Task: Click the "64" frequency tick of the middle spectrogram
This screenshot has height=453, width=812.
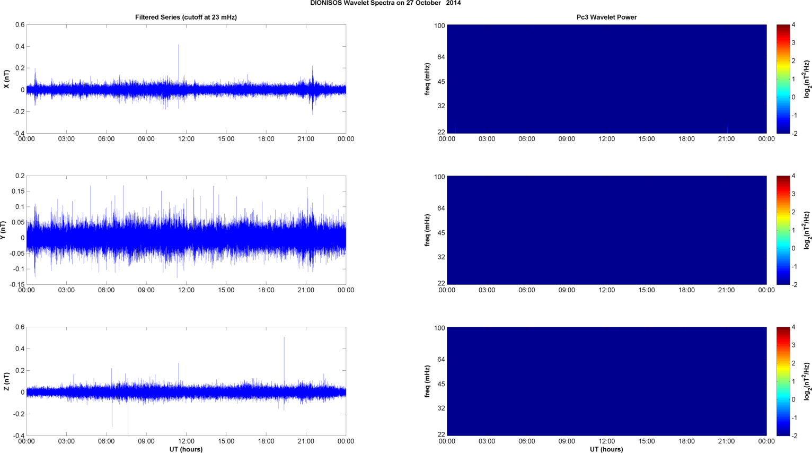Action: coord(441,208)
